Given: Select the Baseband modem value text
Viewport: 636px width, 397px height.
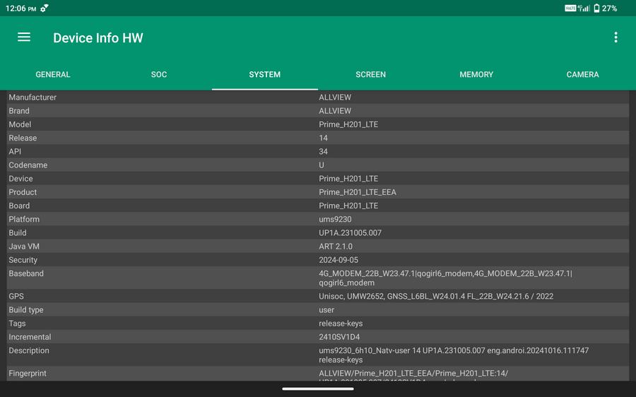Looking at the screenshot, I should point(445,278).
